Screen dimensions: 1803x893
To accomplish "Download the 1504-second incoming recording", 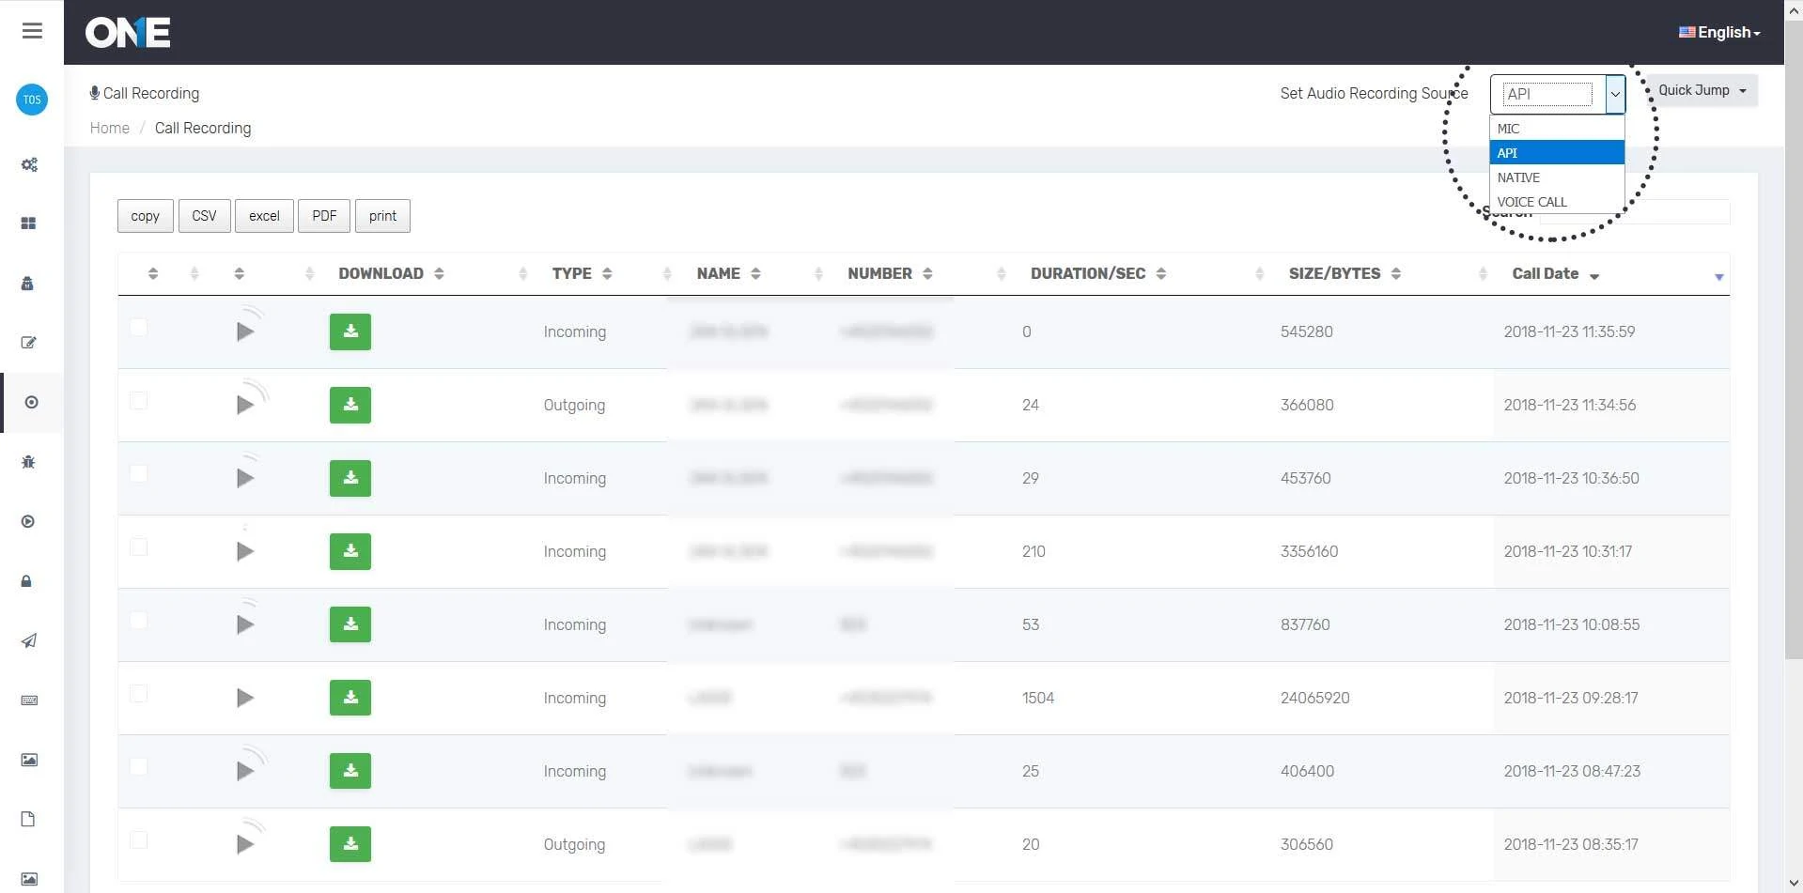I will [x=350, y=698].
